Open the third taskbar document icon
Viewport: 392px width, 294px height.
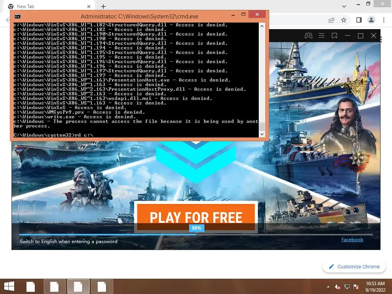(78, 286)
